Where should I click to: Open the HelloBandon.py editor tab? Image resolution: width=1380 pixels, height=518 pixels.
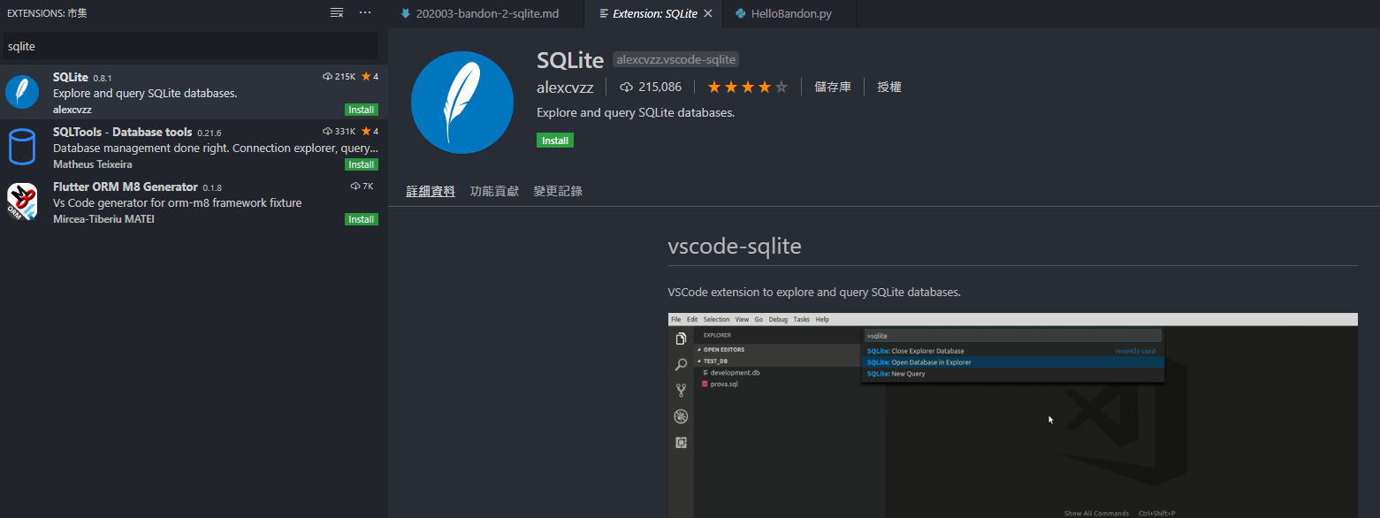tap(790, 13)
